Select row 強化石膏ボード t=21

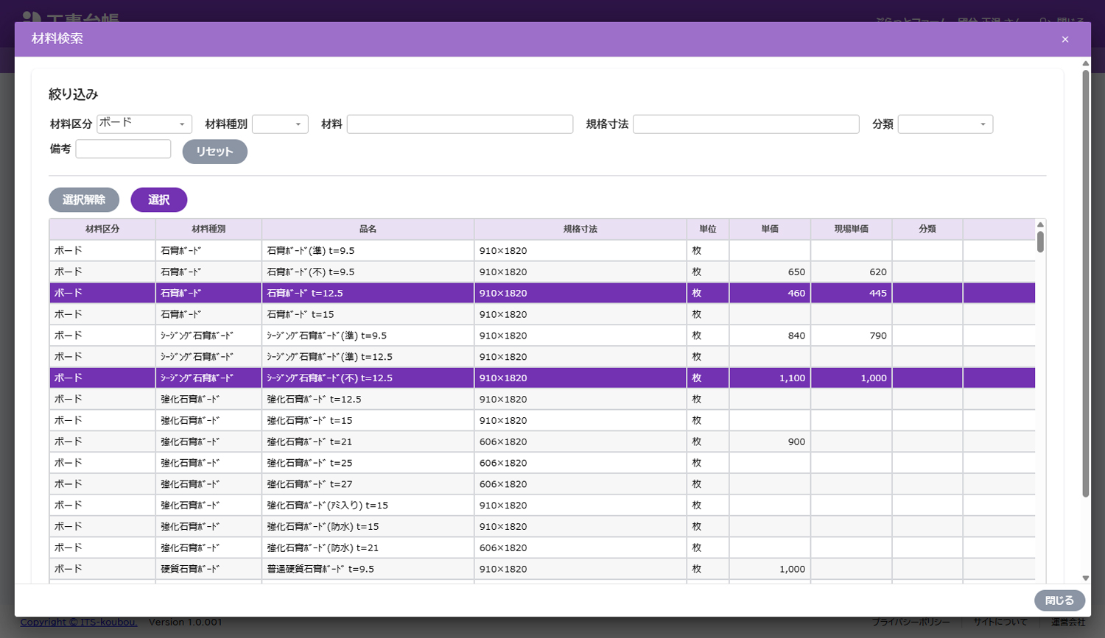[x=542, y=442]
